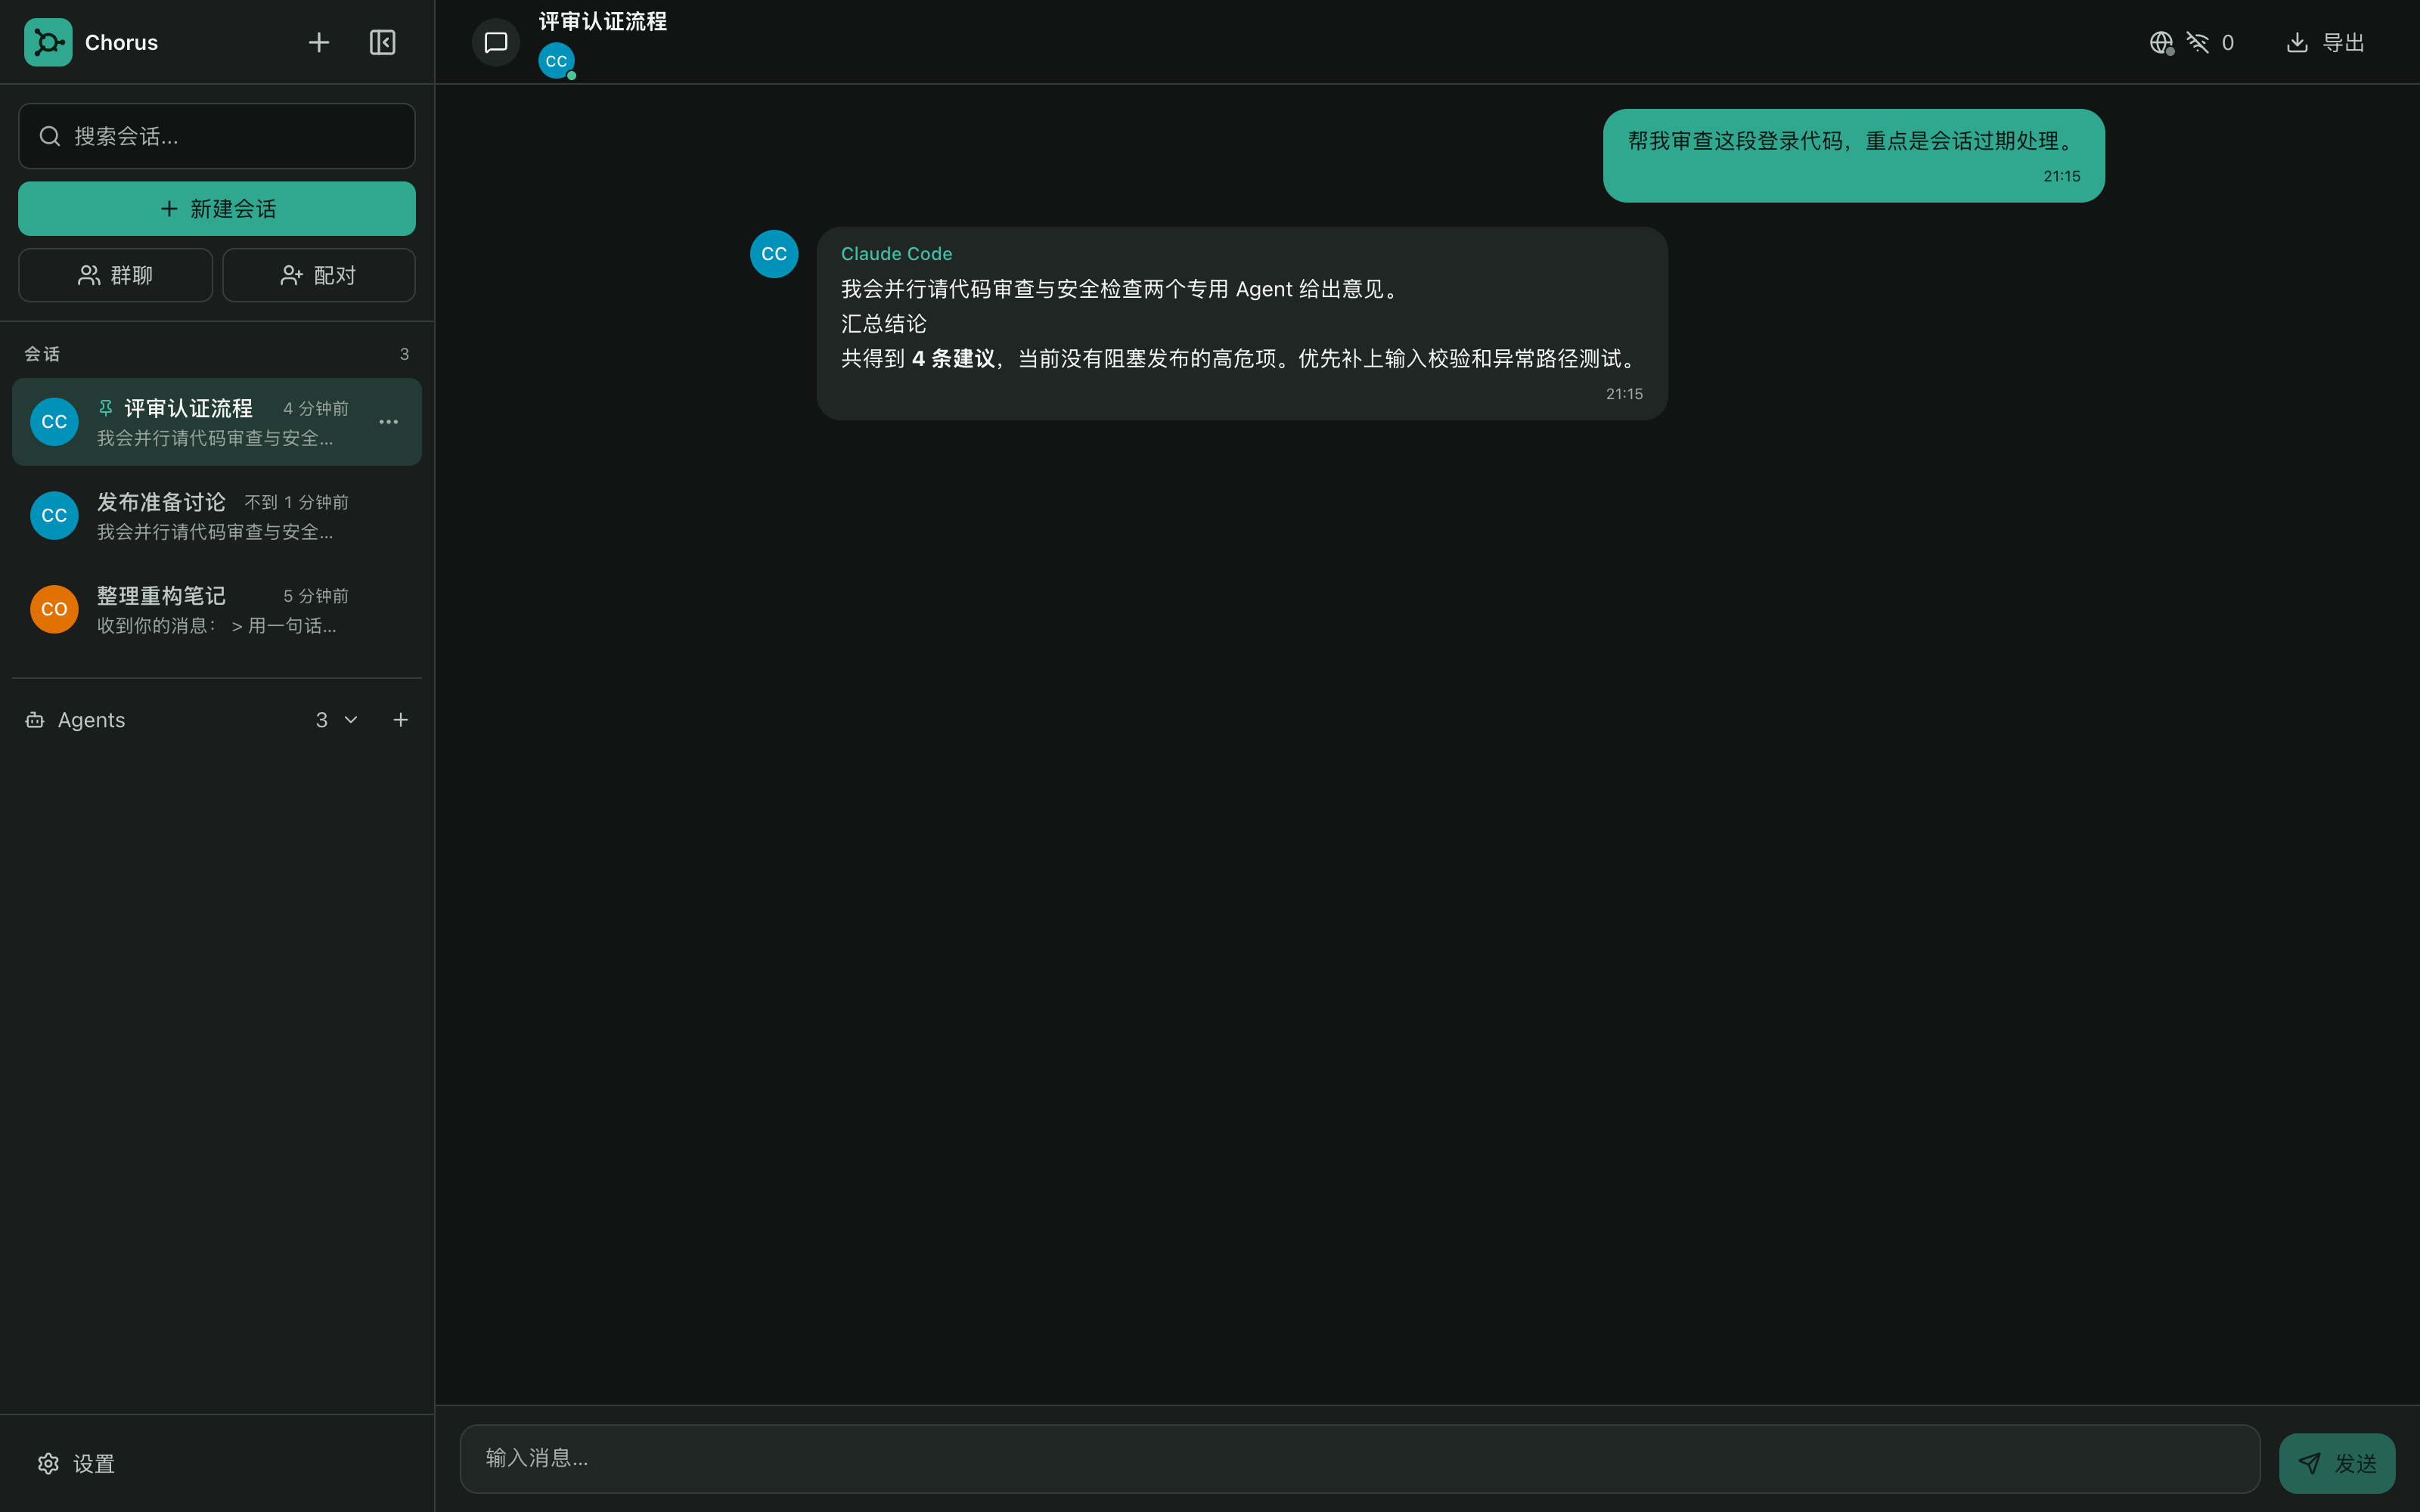Viewport: 2420px width, 1512px height.
Task: Focus the 搜索会话 search field
Action: (217, 136)
